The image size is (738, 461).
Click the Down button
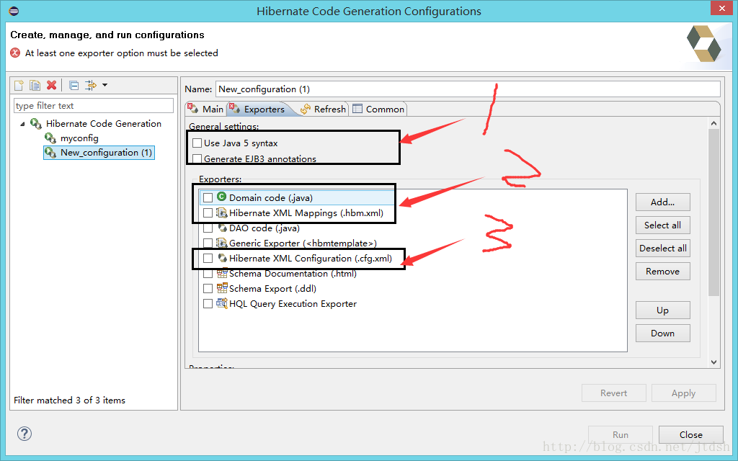tap(663, 334)
